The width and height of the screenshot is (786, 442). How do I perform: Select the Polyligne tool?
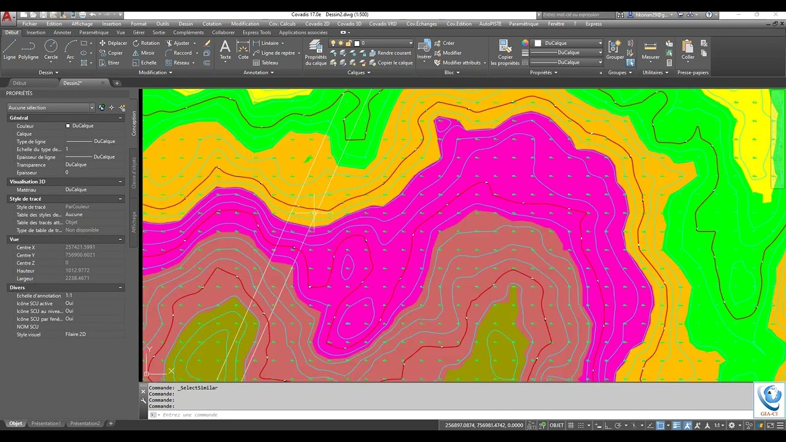(28, 50)
